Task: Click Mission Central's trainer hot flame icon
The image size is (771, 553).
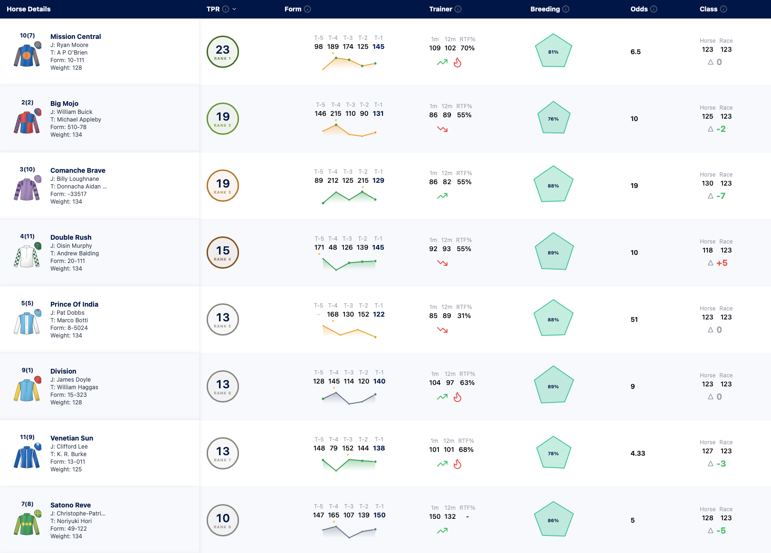Action: tap(457, 62)
